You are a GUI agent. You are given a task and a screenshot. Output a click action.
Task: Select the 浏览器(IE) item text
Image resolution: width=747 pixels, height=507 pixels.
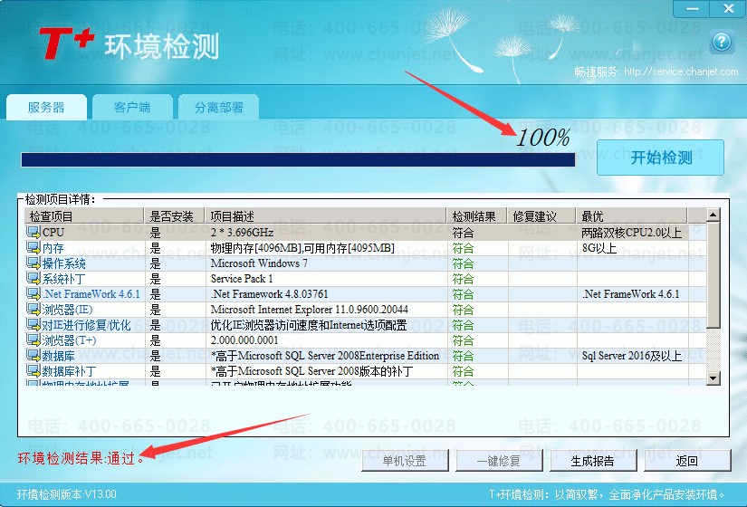tap(67, 310)
